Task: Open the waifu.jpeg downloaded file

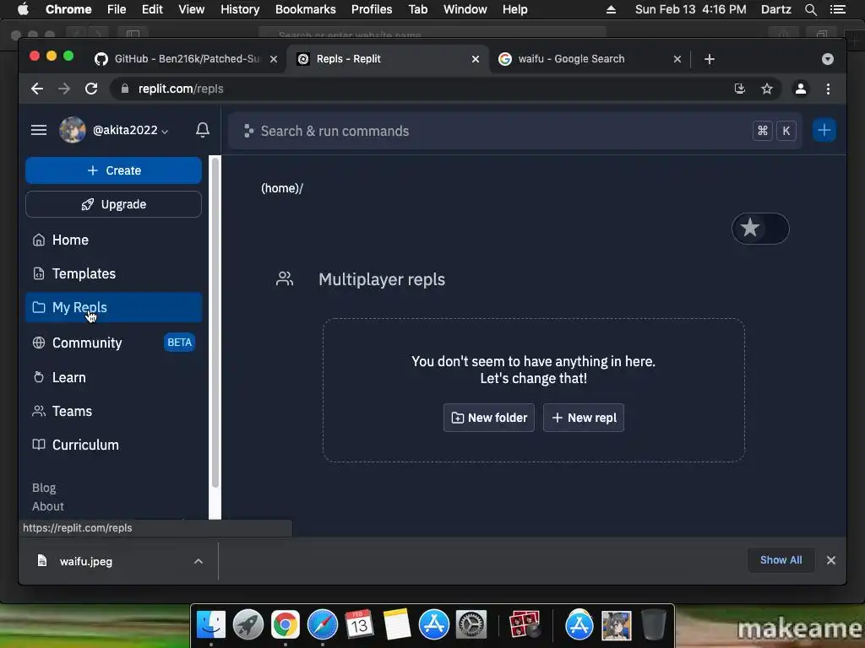Action: (x=86, y=561)
